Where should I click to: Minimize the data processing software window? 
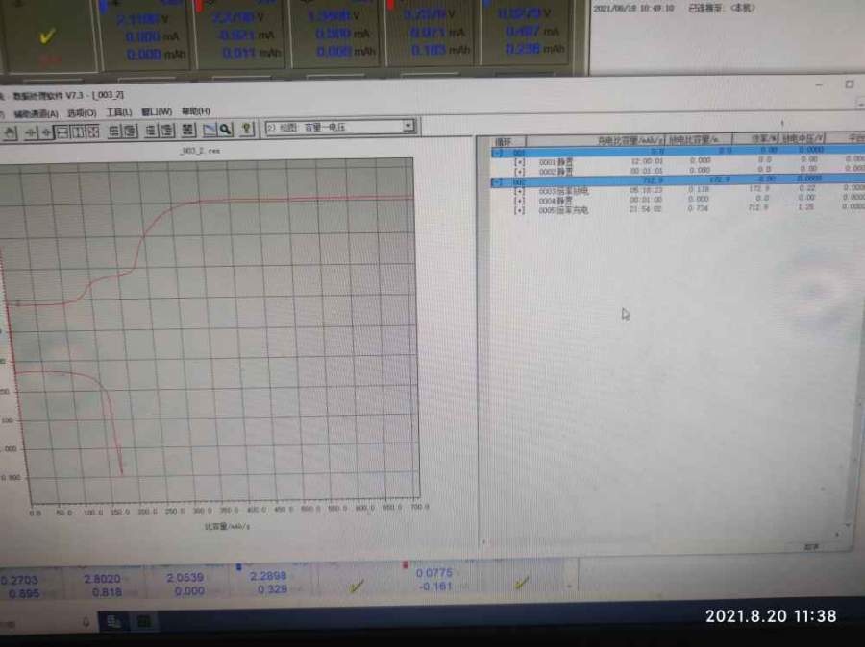click(819, 85)
